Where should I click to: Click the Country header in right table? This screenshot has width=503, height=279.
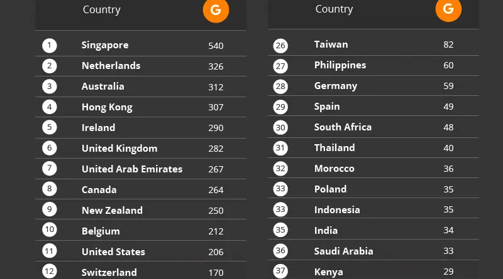tap(334, 9)
